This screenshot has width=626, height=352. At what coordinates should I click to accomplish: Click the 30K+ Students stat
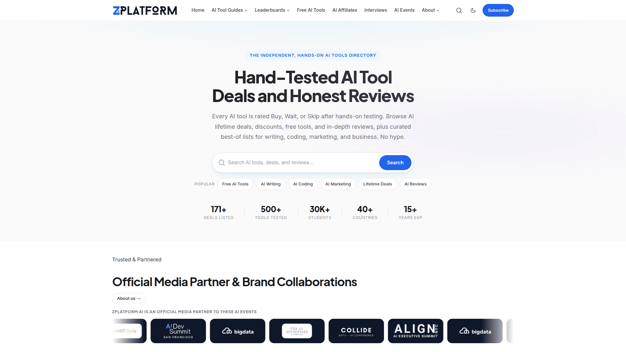(320, 213)
